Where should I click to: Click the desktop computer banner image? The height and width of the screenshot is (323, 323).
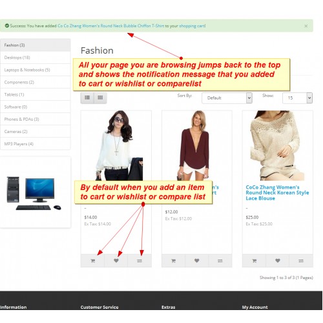(x=34, y=193)
